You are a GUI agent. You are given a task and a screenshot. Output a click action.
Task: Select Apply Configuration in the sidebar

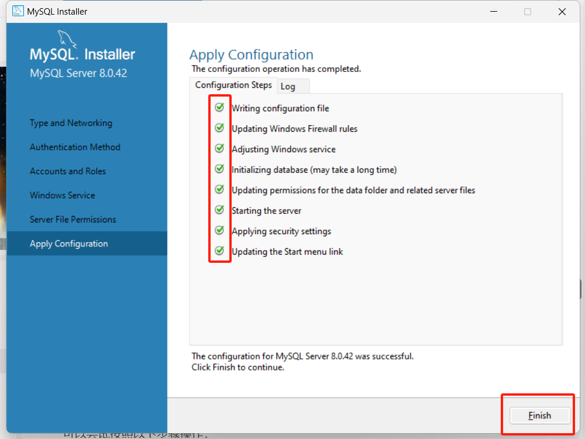pyautogui.click(x=68, y=243)
